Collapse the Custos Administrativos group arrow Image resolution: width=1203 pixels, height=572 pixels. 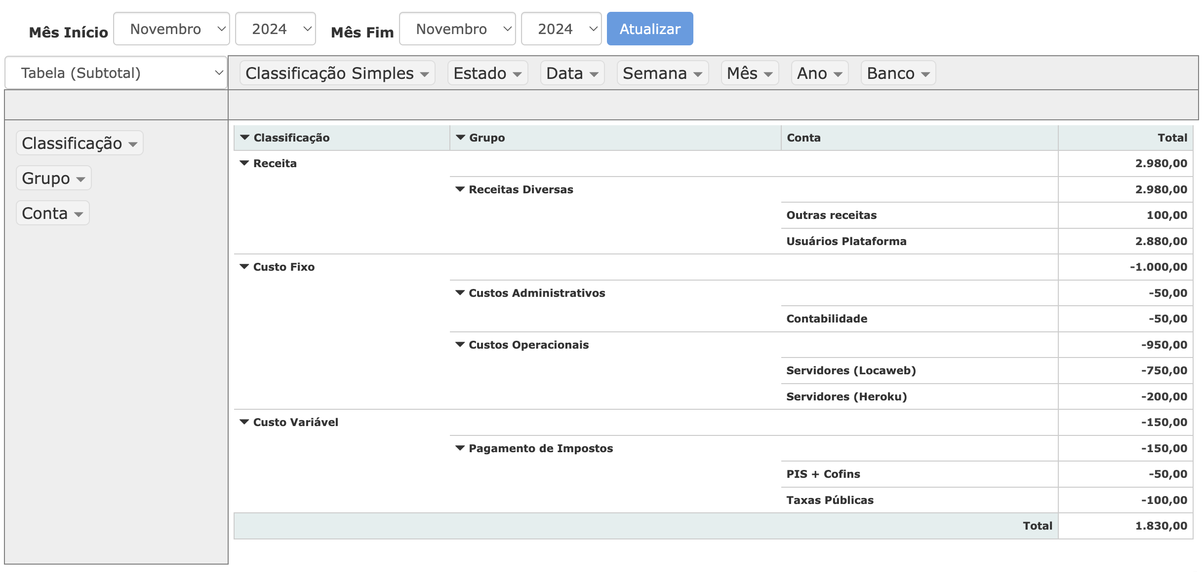point(460,293)
